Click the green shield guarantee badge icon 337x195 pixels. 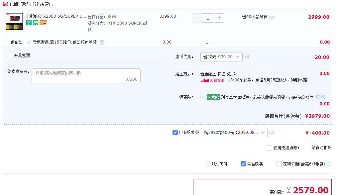tap(36, 23)
